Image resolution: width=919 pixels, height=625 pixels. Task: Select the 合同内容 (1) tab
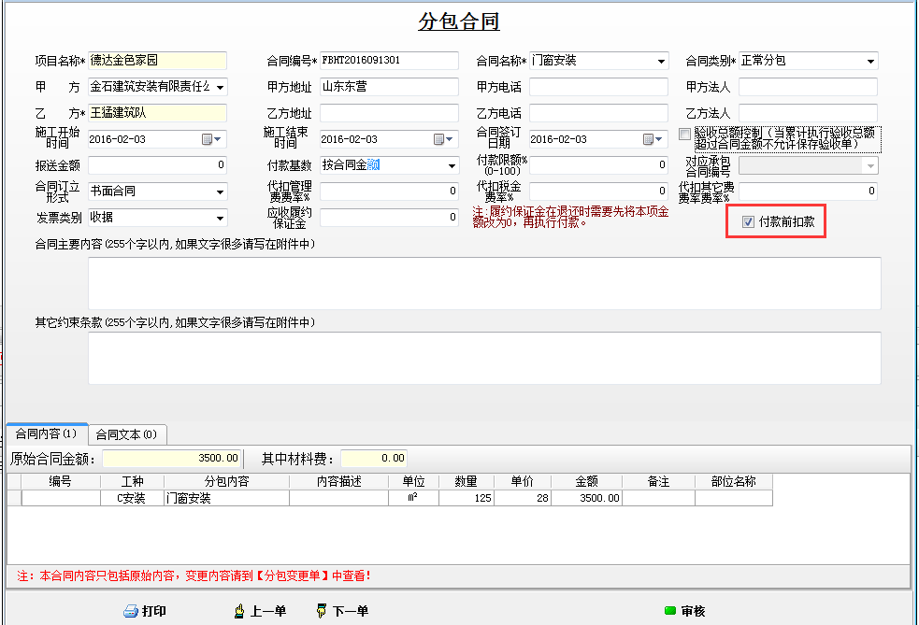coord(47,434)
